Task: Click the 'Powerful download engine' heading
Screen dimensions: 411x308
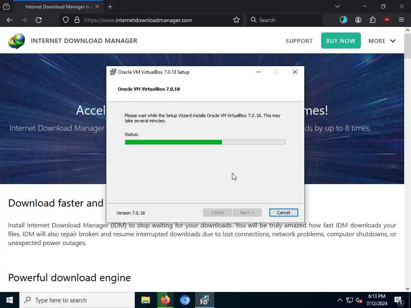Action: pyautogui.click(x=69, y=278)
